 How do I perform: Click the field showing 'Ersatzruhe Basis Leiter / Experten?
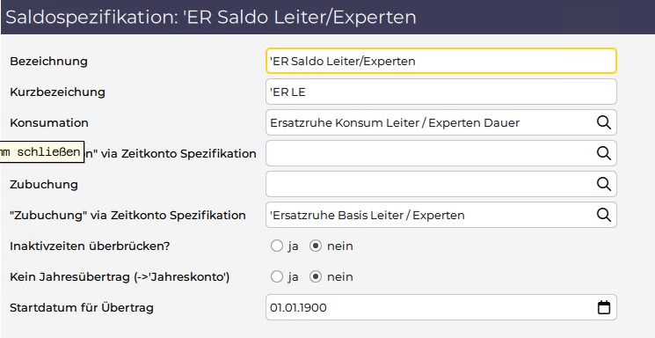(x=430, y=215)
